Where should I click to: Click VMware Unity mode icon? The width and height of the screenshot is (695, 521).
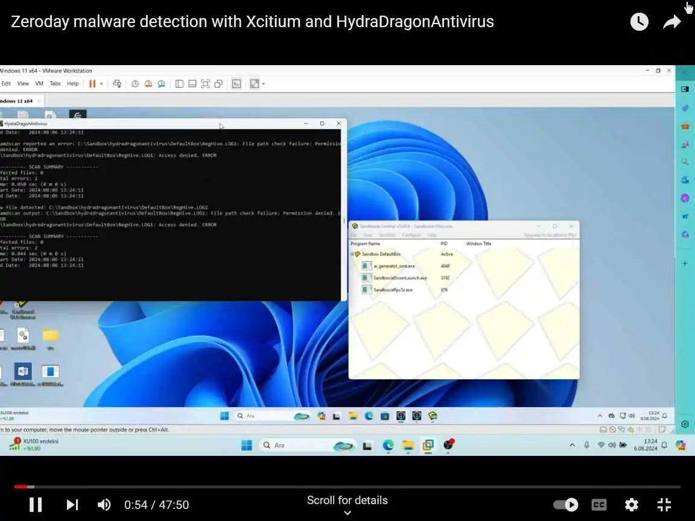click(218, 84)
